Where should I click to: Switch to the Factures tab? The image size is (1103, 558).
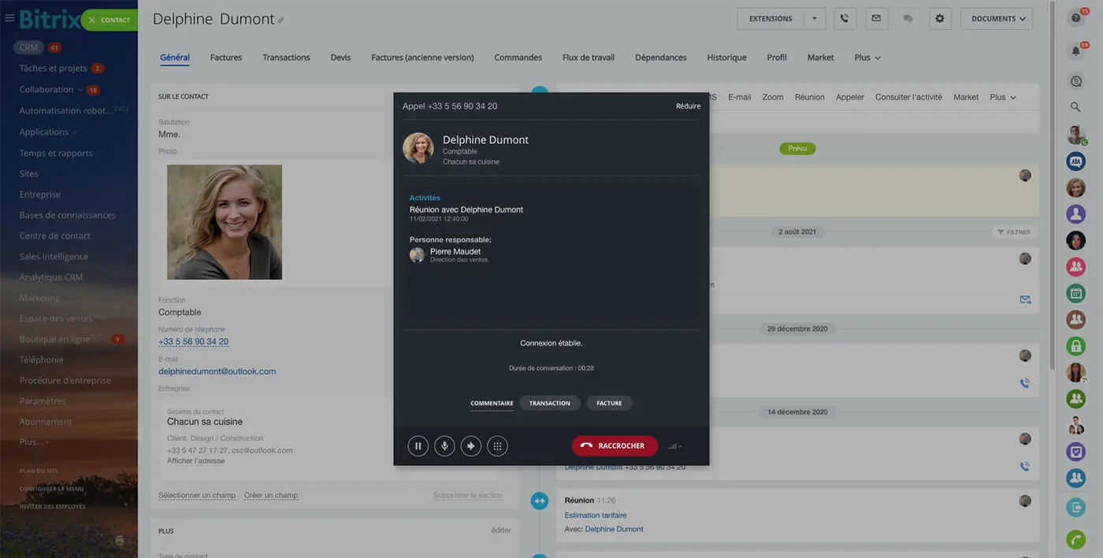[x=226, y=57]
